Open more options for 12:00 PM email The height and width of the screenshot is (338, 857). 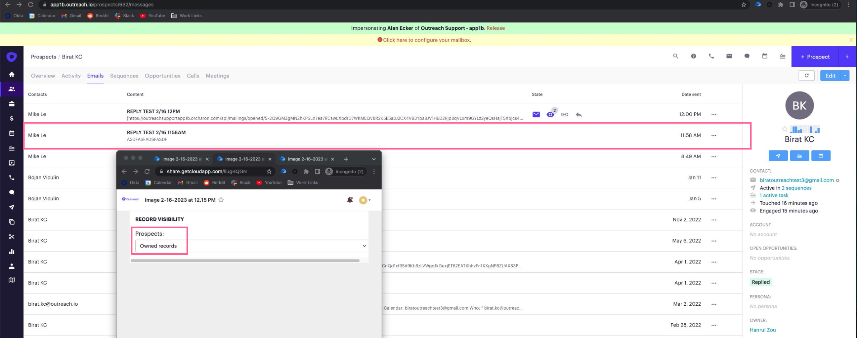click(714, 114)
